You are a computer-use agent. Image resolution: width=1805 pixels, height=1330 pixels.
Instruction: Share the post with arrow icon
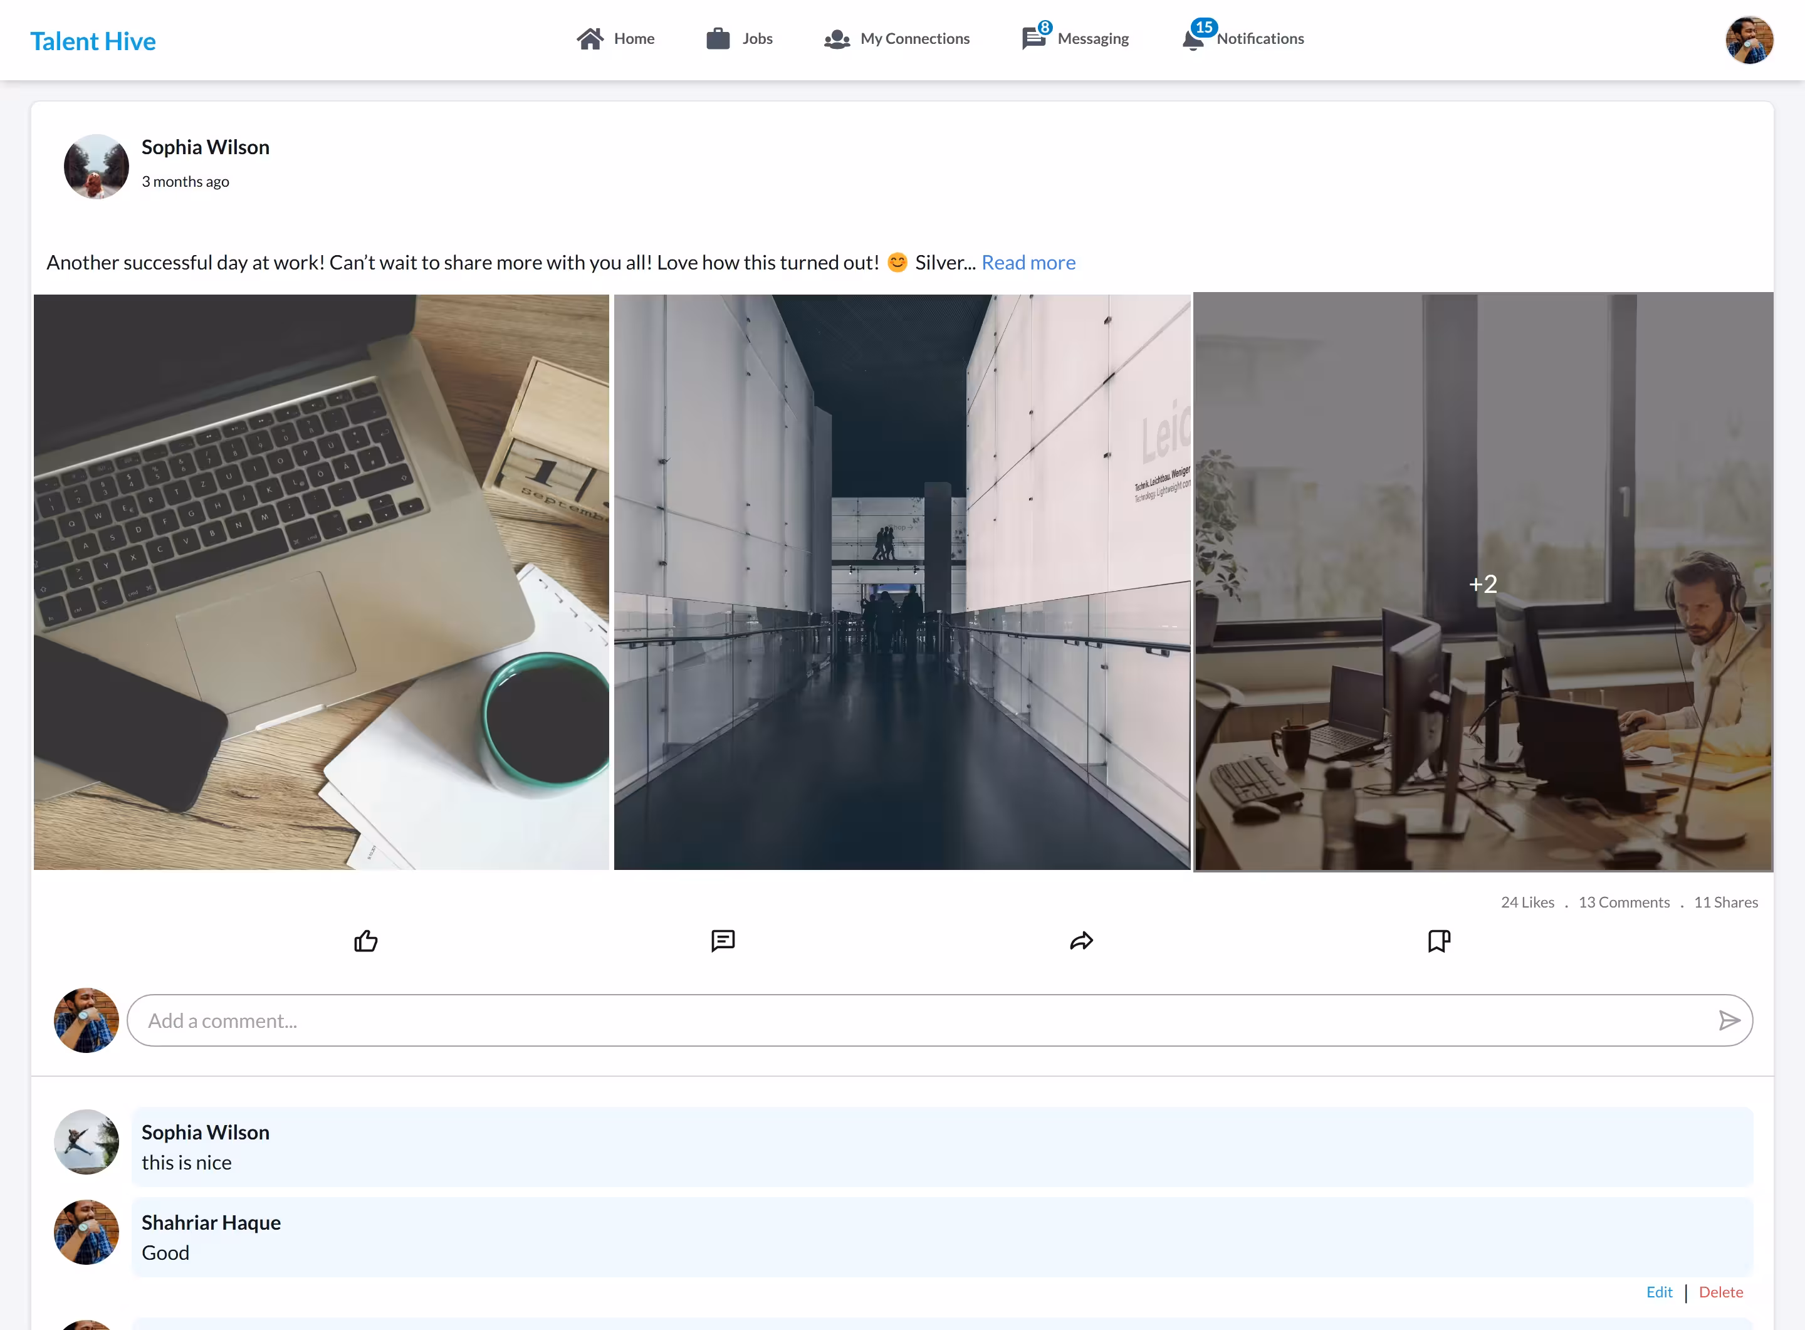point(1081,940)
